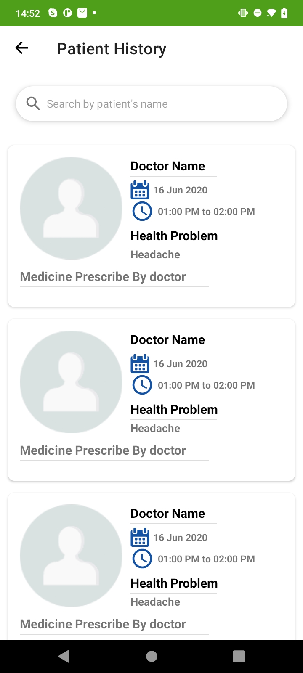Open second card's Medicine Prescribe By doctor

(103, 450)
